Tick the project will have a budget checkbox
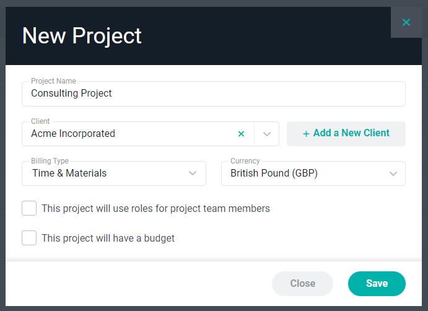The height and width of the screenshot is (311, 428). pyautogui.click(x=29, y=238)
